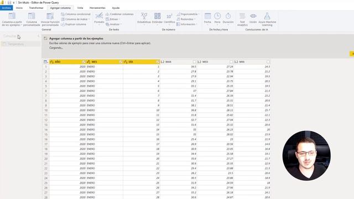Check the MAX column checkbox
Image resolution: width=354 pixels, height=199 pixels.
tap(194, 62)
